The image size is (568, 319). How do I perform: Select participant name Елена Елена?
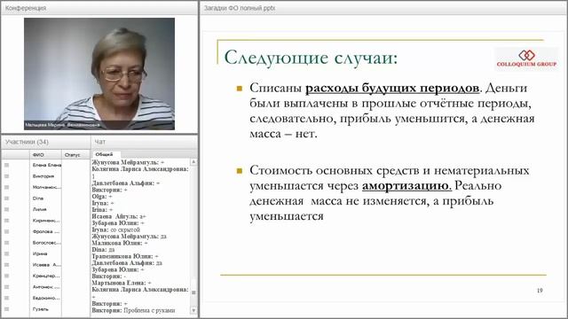tap(47, 165)
